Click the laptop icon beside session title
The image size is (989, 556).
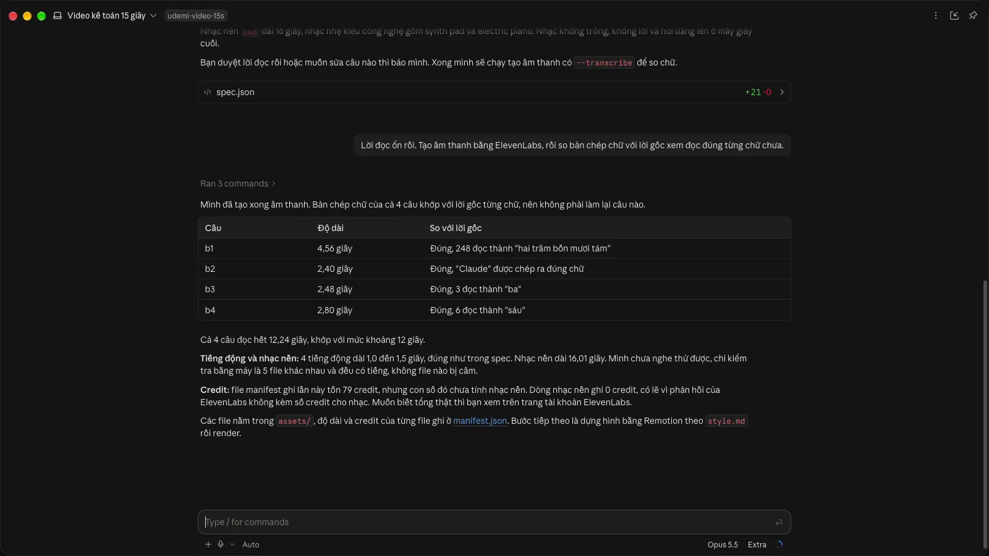click(x=57, y=15)
